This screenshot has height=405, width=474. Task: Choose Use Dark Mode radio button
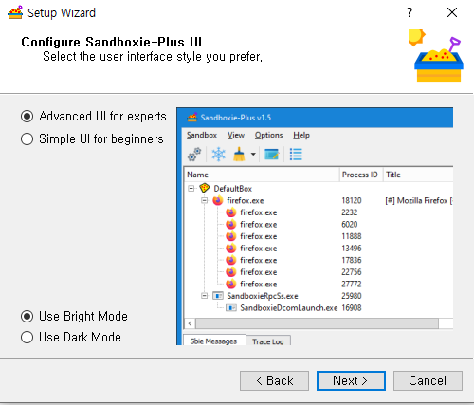tap(27, 337)
